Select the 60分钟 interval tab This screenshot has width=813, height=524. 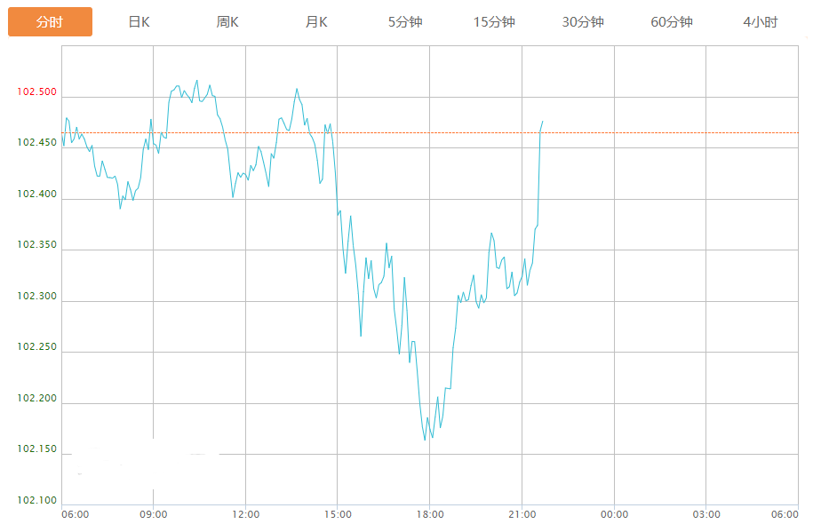coord(672,22)
